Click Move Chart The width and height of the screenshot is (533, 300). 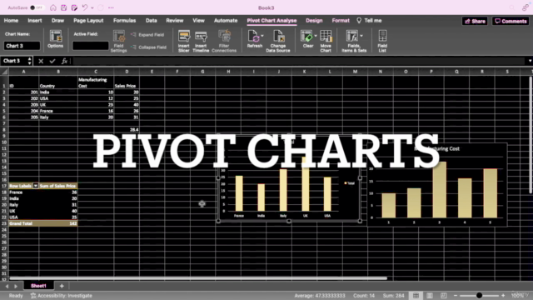click(326, 41)
